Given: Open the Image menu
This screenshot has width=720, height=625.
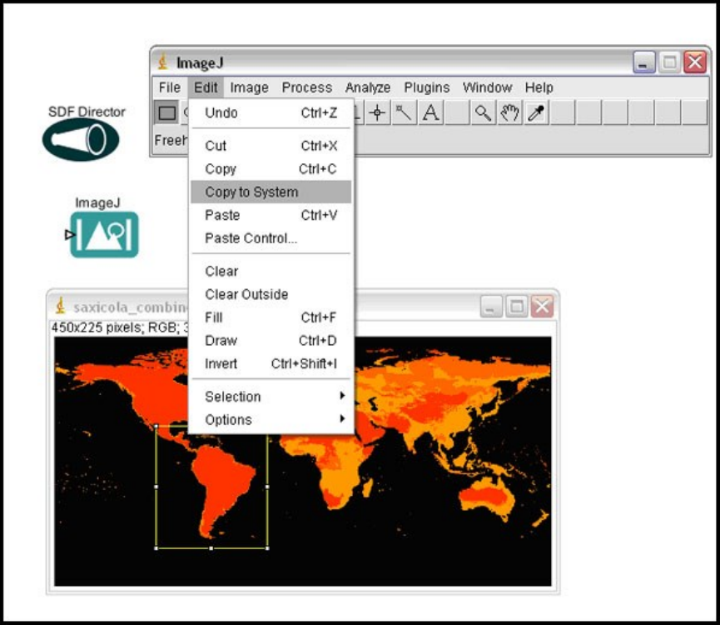Looking at the screenshot, I should tap(249, 87).
